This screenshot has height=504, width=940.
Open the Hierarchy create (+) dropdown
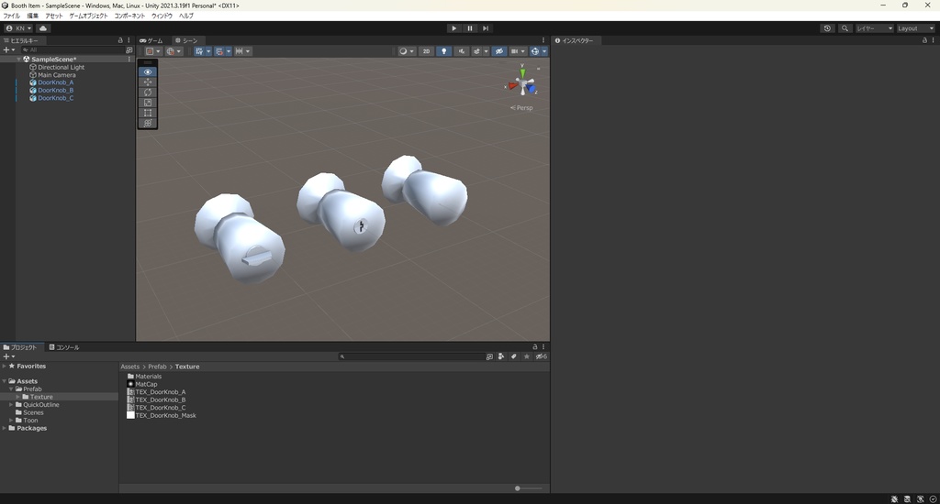click(x=8, y=50)
